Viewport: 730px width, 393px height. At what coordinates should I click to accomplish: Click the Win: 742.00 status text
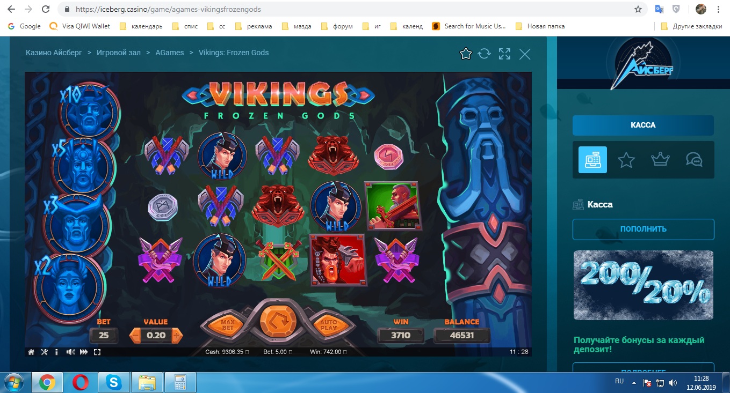[328, 352]
